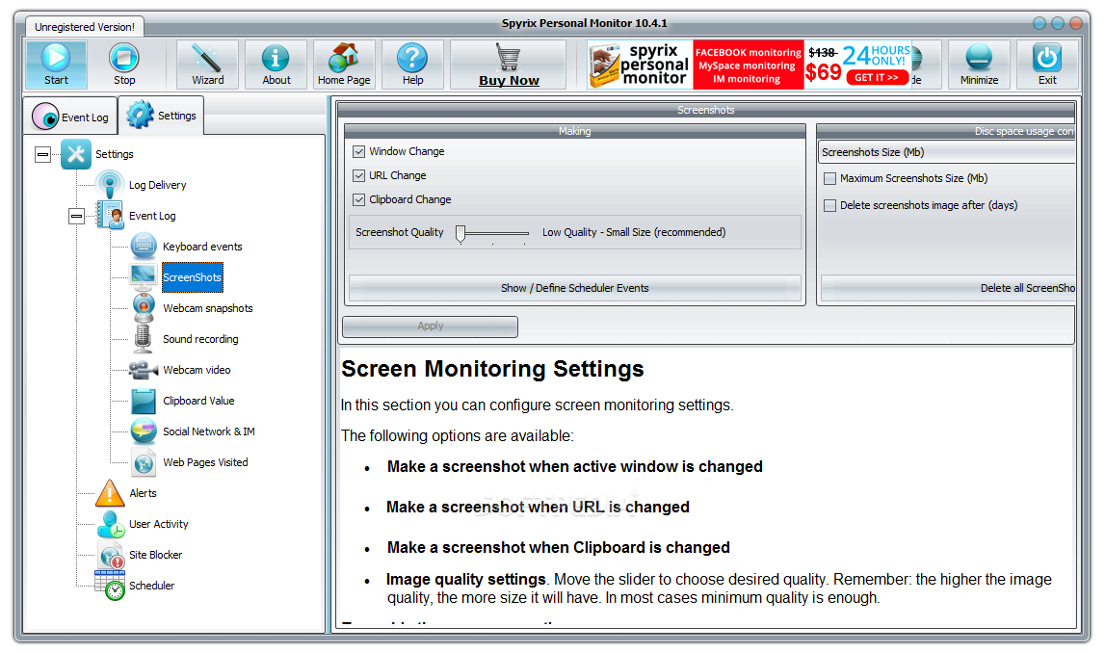Select Social Network & IM label
Image resolution: width=1105 pixels, height=653 pixels.
[209, 431]
